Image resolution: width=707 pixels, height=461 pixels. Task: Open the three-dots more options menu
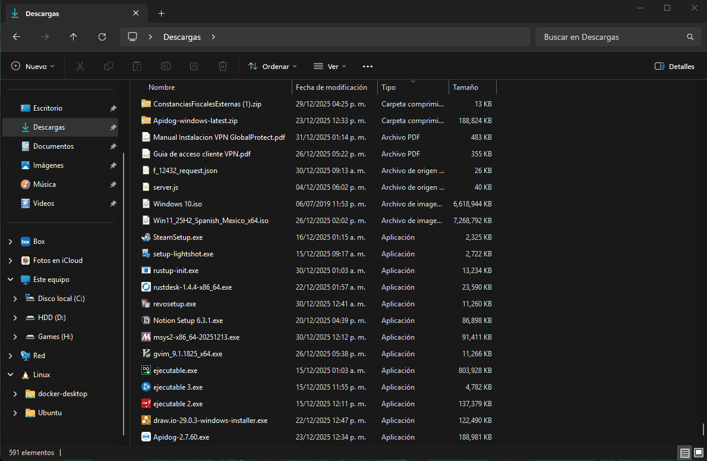[368, 67]
